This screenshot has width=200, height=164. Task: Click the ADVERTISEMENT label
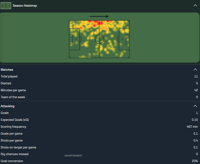point(73,156)
